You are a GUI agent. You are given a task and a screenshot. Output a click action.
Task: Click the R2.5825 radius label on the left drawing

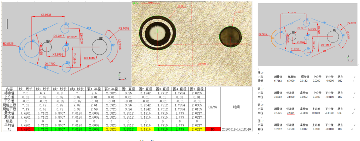click(x=8, y=43)
